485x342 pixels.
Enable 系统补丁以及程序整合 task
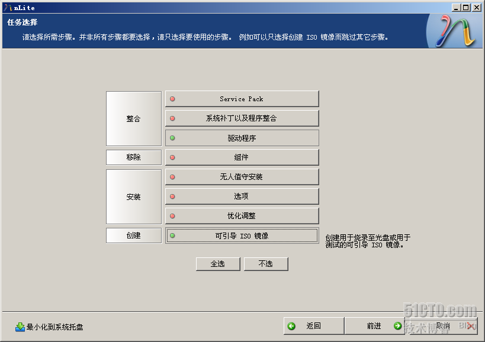[x=242, y=118]
